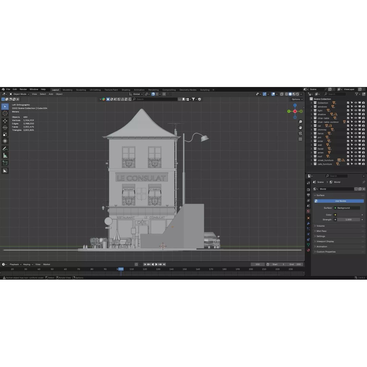Uncheck the 'roof' collection checkbox
Image resolution: width=367 pixels, height=367 pixels.
348,156
